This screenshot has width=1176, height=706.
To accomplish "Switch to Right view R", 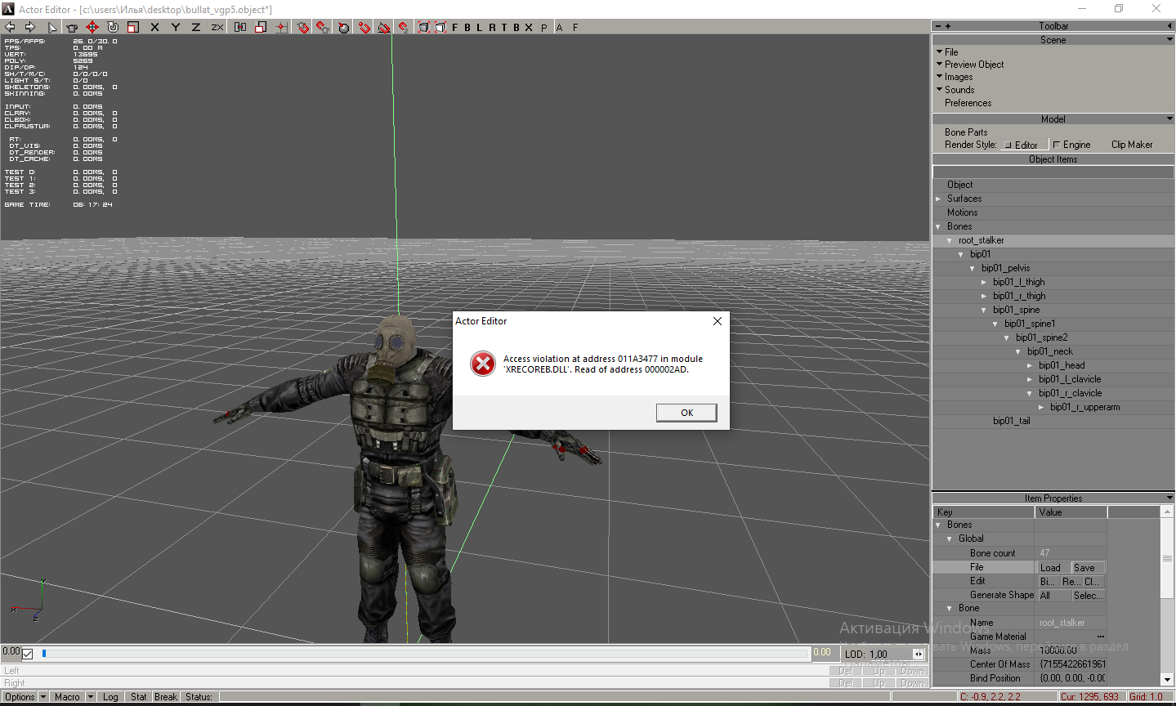I will [492, 27].
